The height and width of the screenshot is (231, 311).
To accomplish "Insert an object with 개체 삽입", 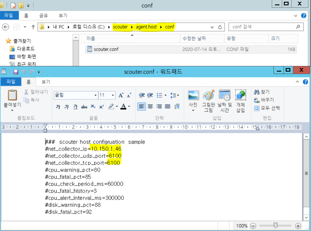I will [x=240, y=101].
